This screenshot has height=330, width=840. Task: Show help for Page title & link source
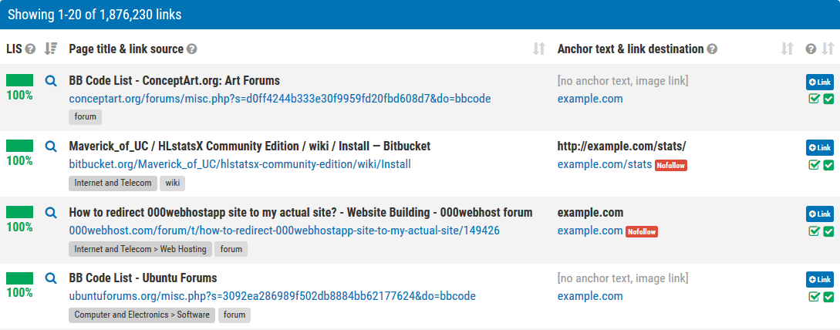192,49
